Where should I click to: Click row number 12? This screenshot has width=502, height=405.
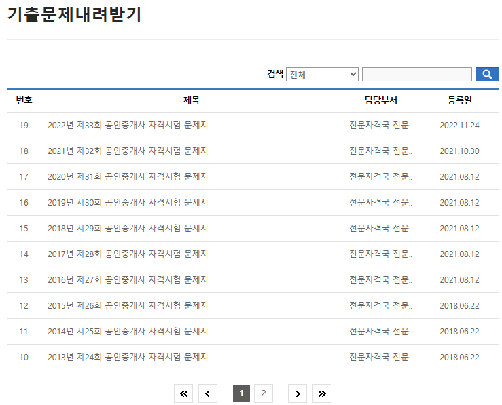(24, 305)
